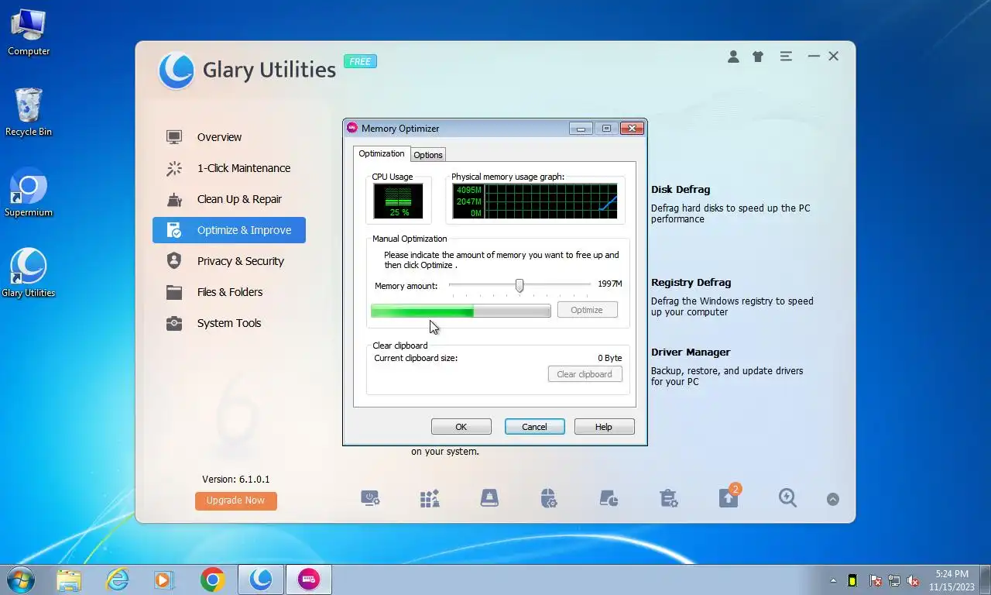
Task: Open the uninstall manager (grid with broom) icon
Action: (430, 498)
